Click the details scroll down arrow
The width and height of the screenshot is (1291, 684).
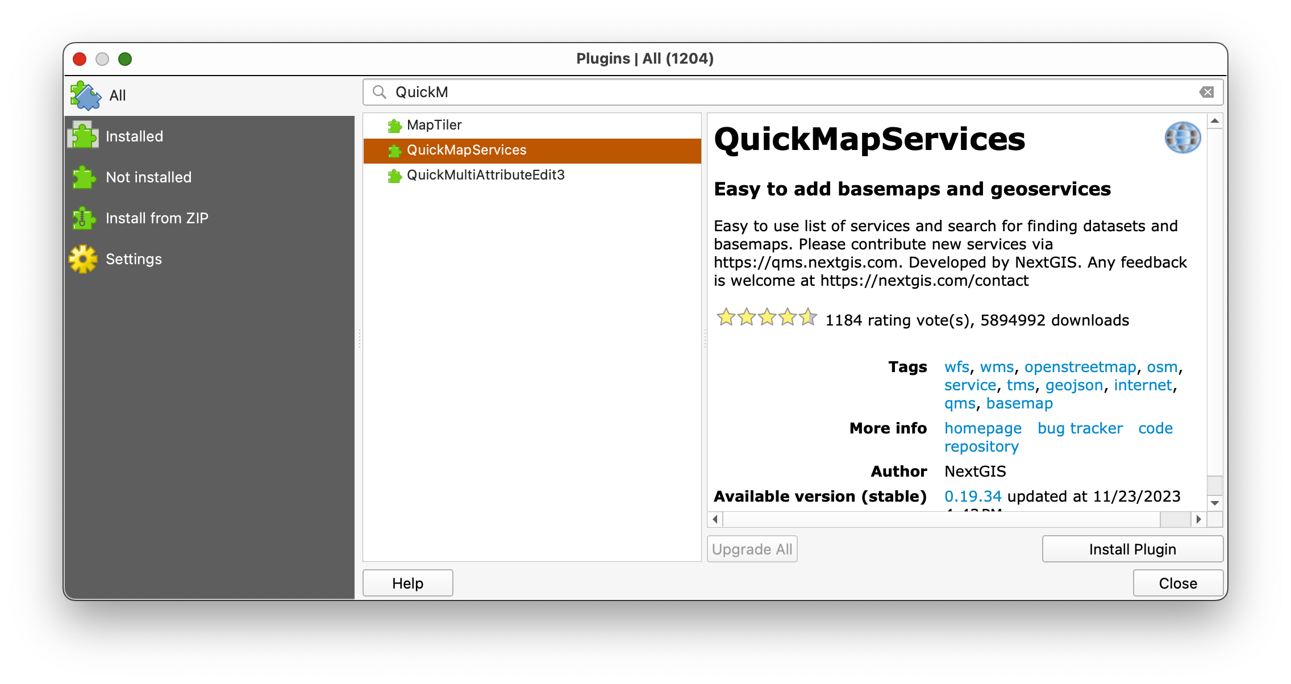pos(1214,503)
